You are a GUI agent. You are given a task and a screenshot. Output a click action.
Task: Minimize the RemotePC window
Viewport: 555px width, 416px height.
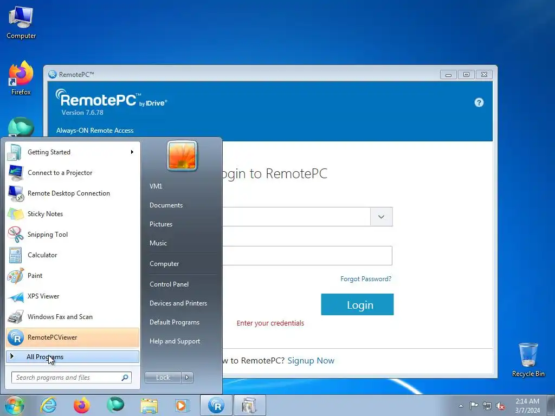[x=448, y=75]
